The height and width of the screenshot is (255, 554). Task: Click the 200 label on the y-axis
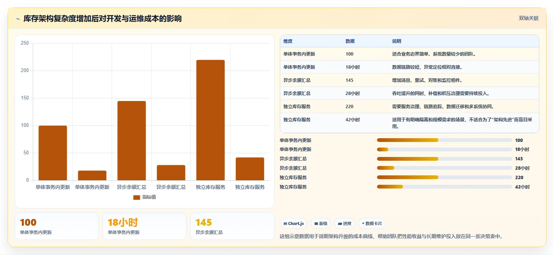click(x=25, y=71)
